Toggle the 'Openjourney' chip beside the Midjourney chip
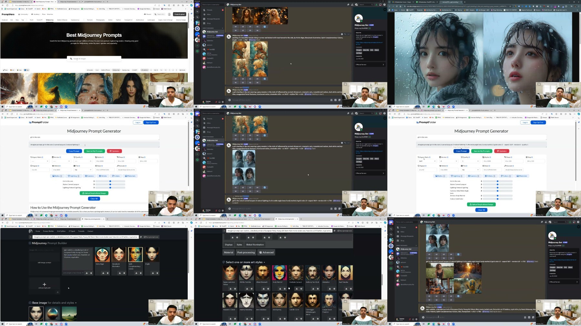 [126, 70]
